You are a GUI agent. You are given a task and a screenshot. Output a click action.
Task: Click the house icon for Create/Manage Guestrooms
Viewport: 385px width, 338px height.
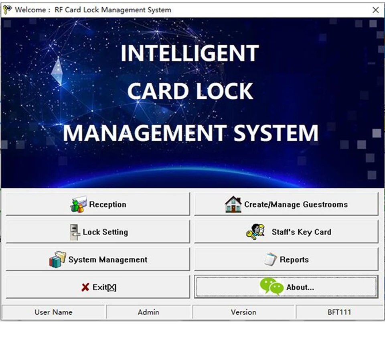(x=233, y=204)
